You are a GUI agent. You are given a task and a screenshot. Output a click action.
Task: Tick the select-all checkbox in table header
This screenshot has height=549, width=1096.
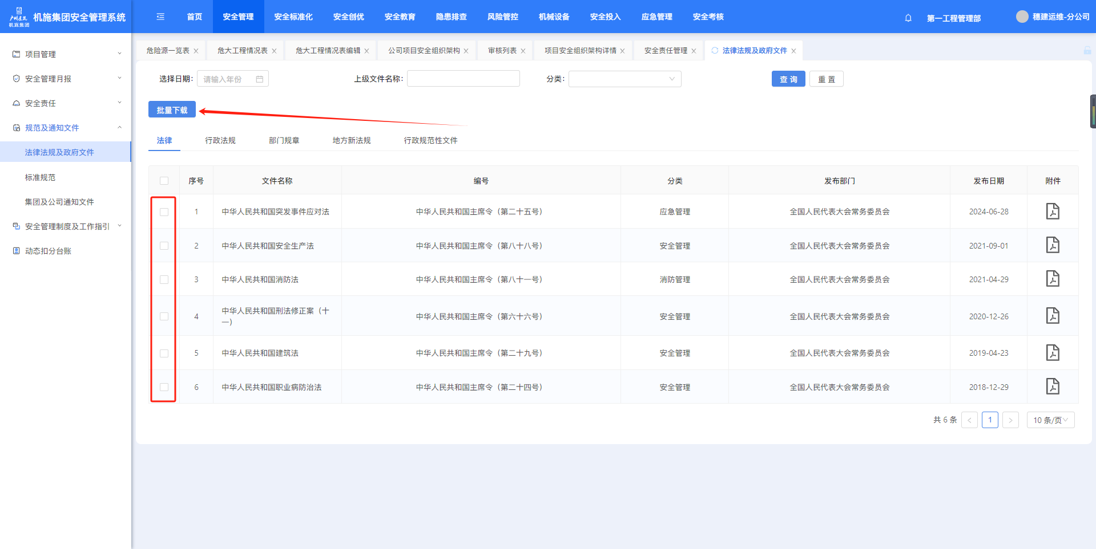pyautogui.click(x=164, y=181)
